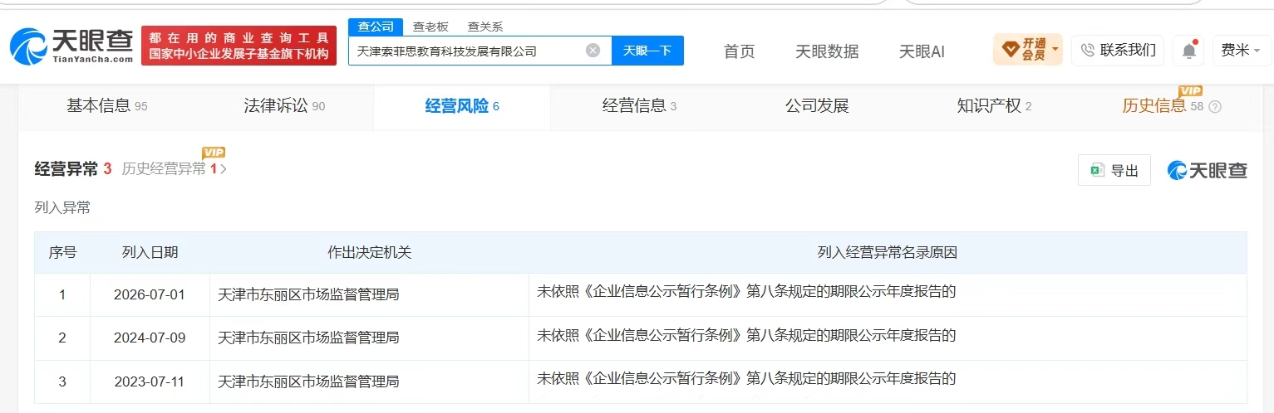Click serial number 1 in the table
Viewport: 1274px width, 413px height.
point(62,294)
